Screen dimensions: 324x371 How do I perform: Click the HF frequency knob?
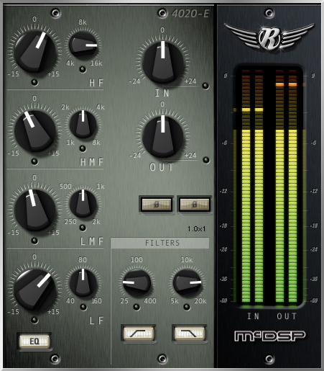click(83, 45)
